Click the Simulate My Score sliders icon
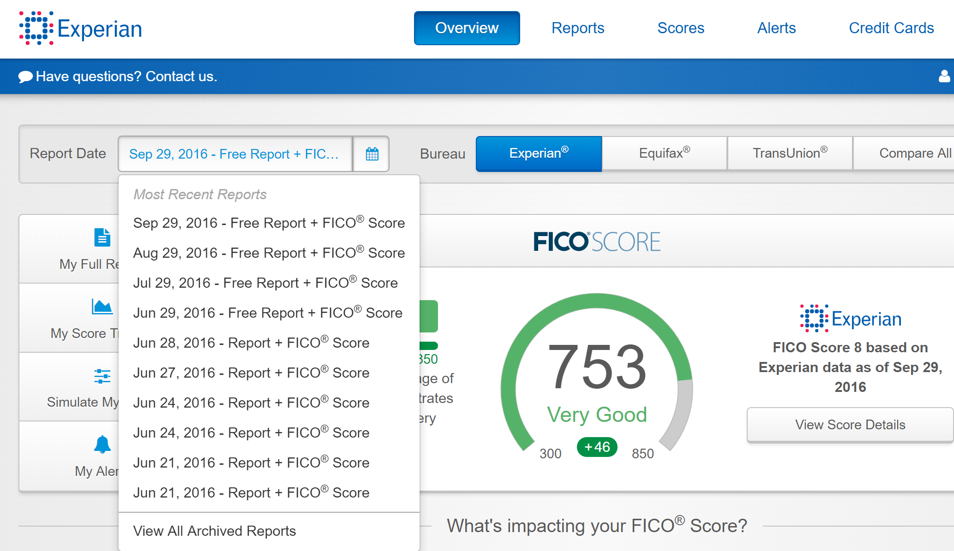Screen dimensions: 954x551 pos(102,376)
